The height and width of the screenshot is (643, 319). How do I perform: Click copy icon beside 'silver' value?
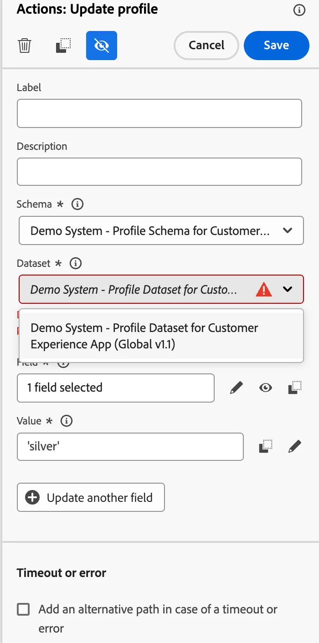266,447
